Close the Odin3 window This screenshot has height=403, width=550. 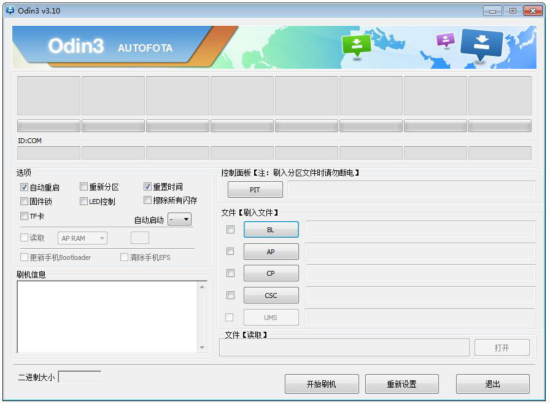click(533, 11)
